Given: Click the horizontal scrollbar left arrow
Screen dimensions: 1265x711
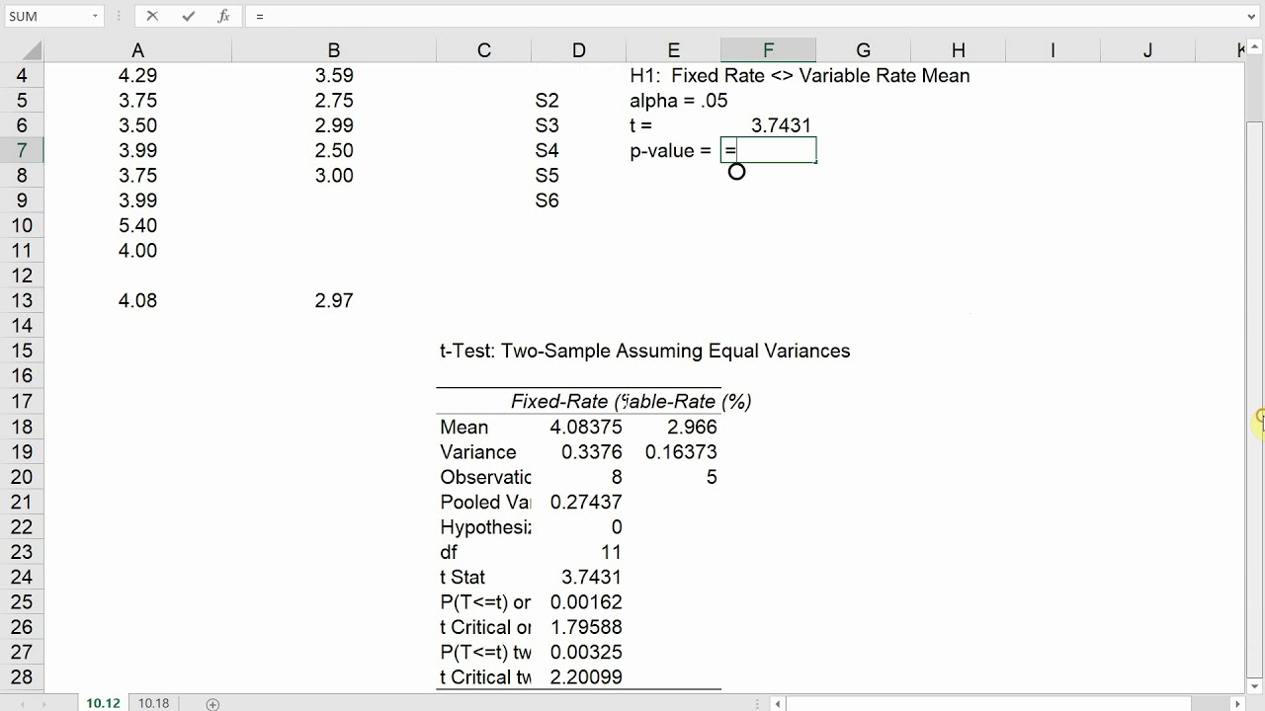Looking at the screenshot, I should [x=780, y=703].
